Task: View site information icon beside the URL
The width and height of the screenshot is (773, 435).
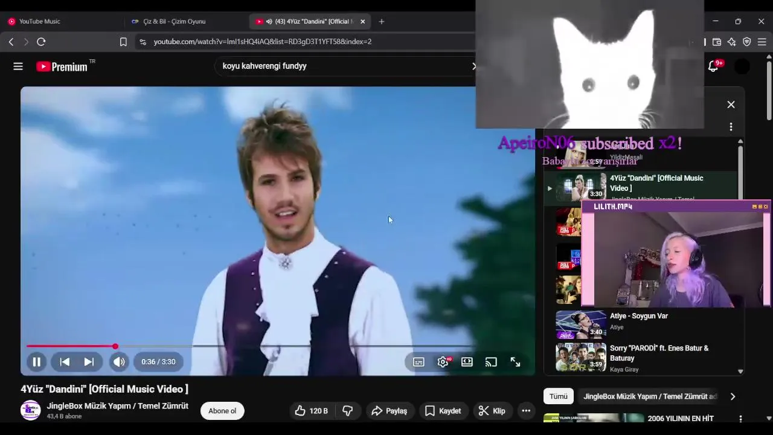Action: pos(143,42)
